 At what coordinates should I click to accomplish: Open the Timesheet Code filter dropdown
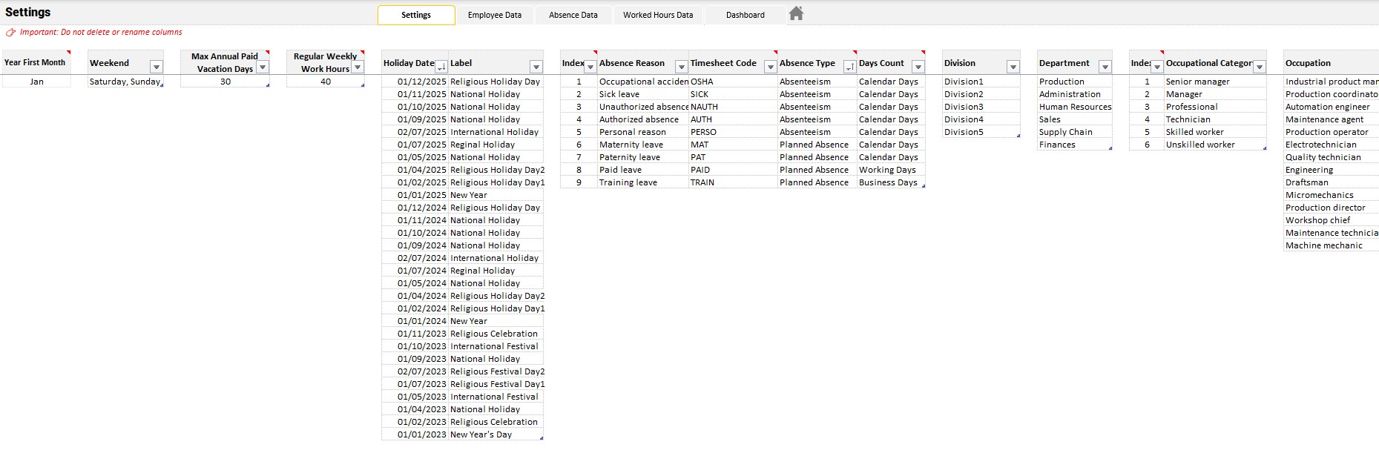coord(770,67)
